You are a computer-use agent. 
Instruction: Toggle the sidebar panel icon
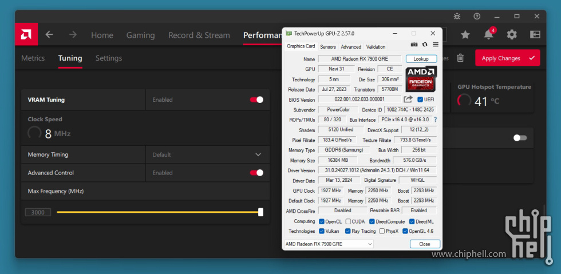tap(535, 35)
